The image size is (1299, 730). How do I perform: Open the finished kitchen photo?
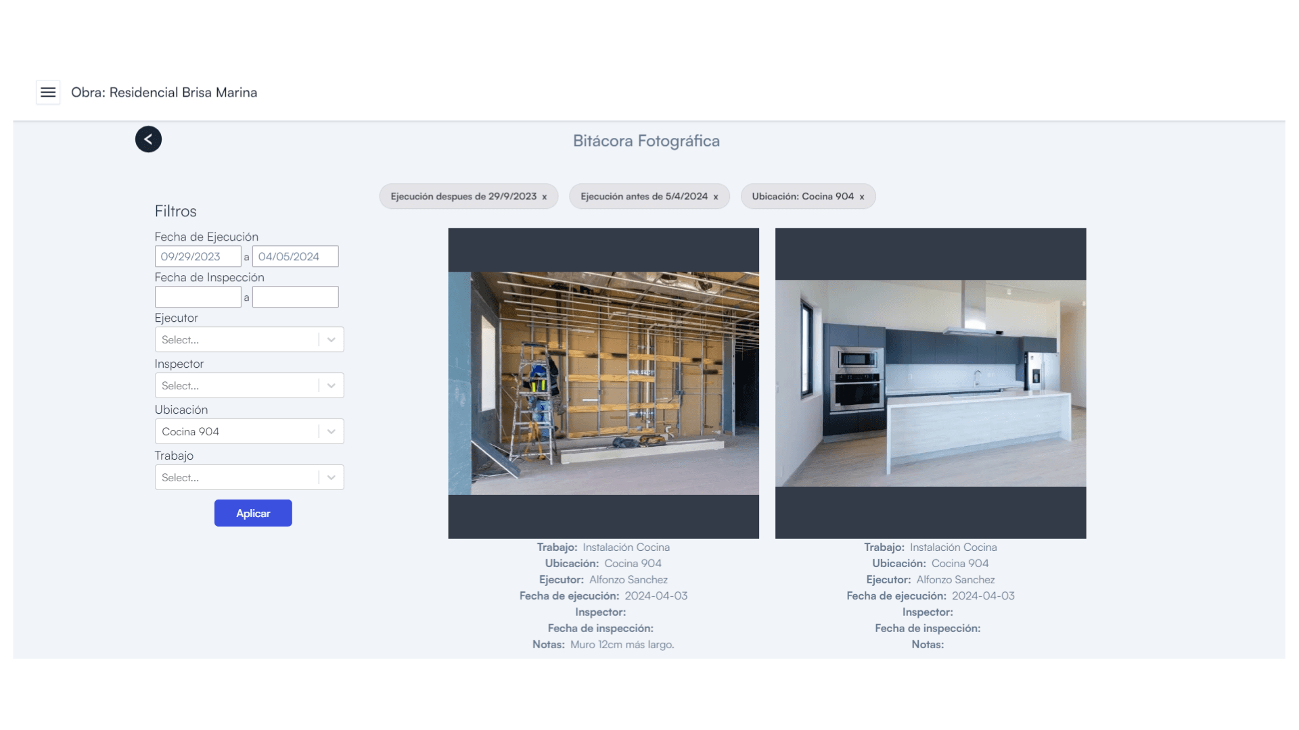[930, 383]
